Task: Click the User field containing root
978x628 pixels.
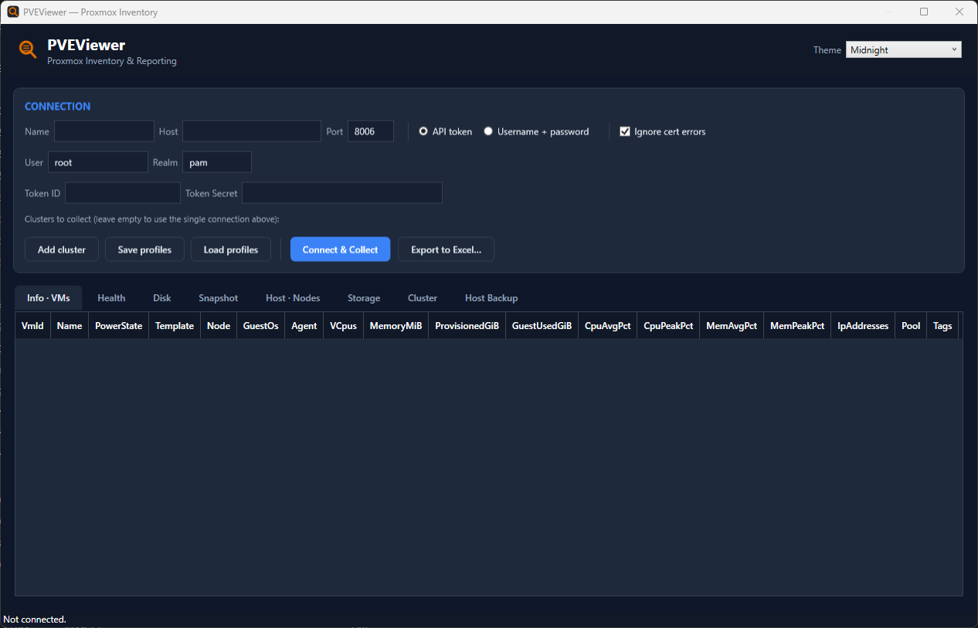Action: click(x=98, y=162)
